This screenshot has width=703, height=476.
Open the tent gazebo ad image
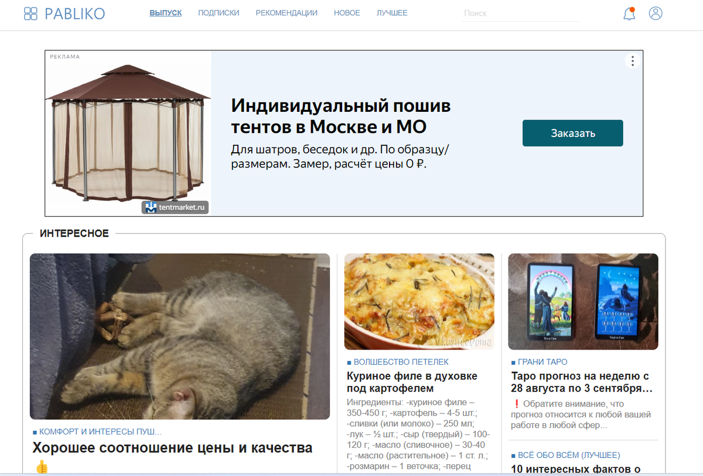tap(128, 133)
